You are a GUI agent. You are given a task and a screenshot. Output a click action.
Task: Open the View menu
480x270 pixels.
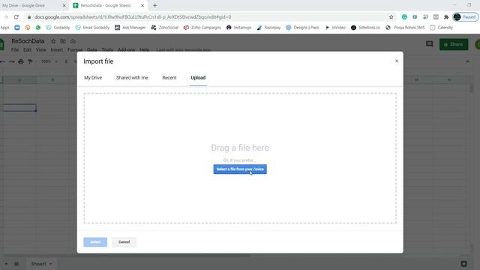[41, 49]
